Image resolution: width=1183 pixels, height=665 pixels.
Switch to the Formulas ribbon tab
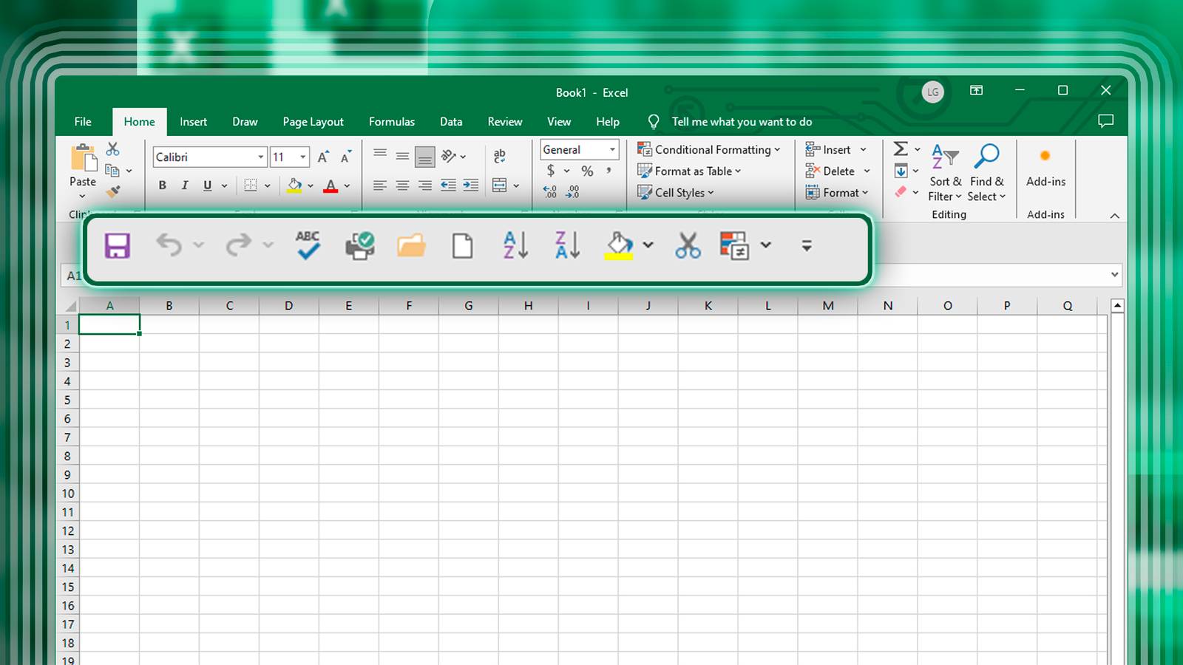(392, 121)
